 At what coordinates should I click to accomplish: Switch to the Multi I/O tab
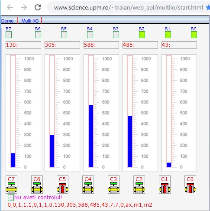[x=30, y=21]
